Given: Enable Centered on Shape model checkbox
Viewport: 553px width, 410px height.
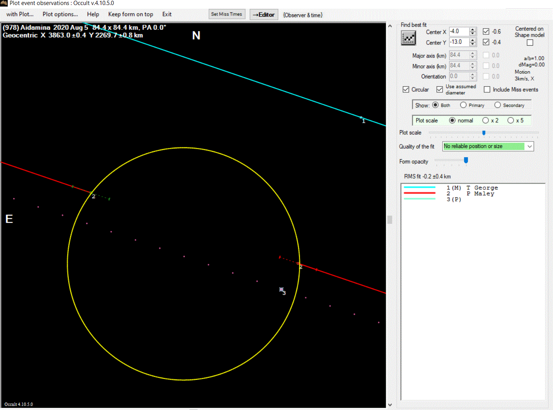Looking at the screenshot, I should (530, 43).
